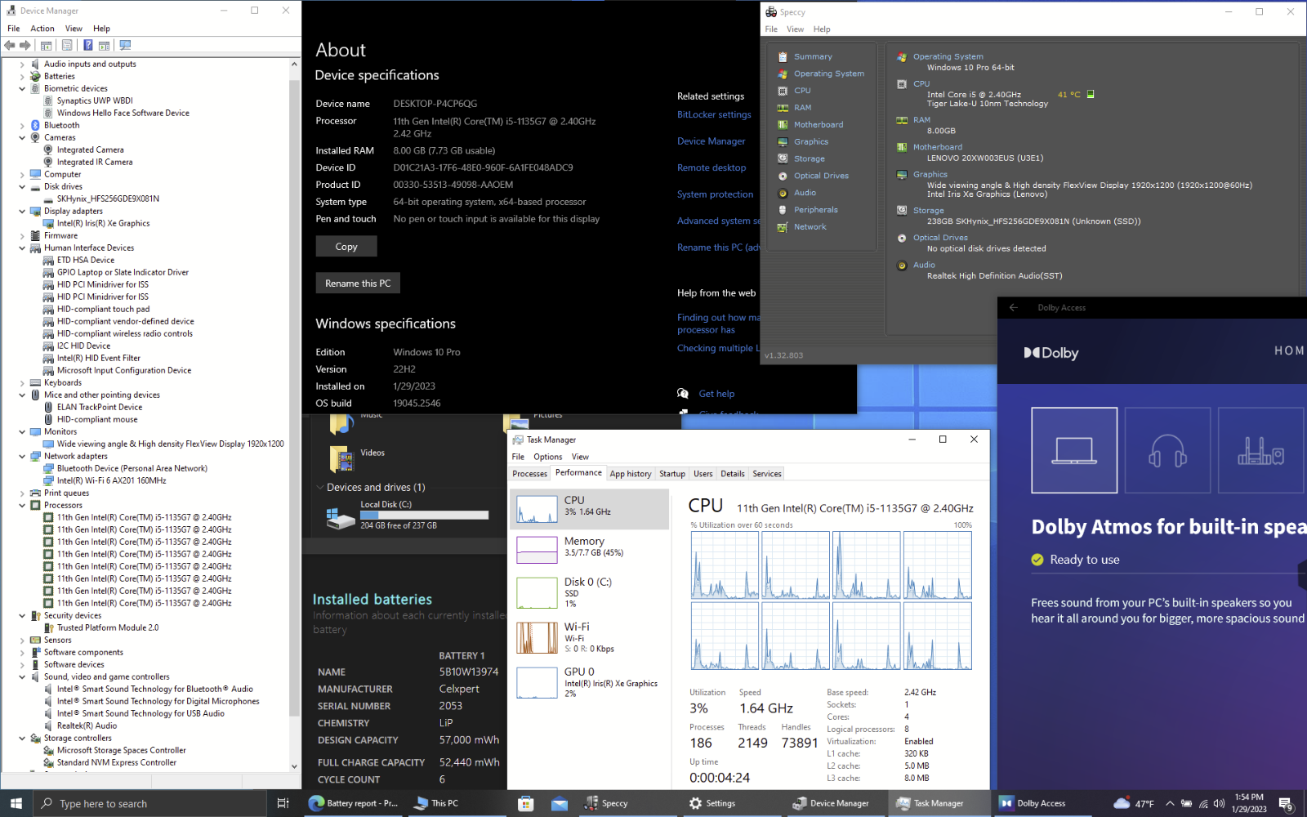Image resolution: width=1307 pixels, height=817 pixels.
Task: Expand the Bluetooth node in Device Manager
Action: tap(22, 125)
